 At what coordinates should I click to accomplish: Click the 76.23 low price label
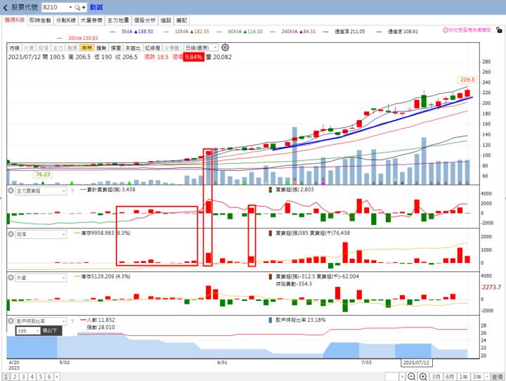coord(43,174)
